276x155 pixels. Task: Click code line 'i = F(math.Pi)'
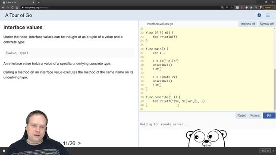pos(165,77)
